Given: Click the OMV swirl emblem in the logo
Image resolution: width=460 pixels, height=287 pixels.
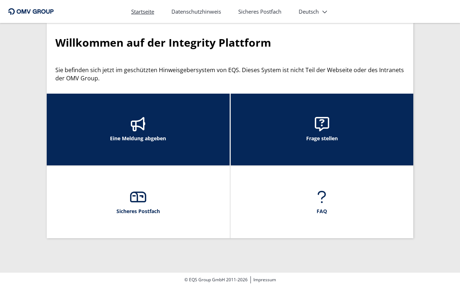Looking at the screenshot, I should [x=11, y=11].
